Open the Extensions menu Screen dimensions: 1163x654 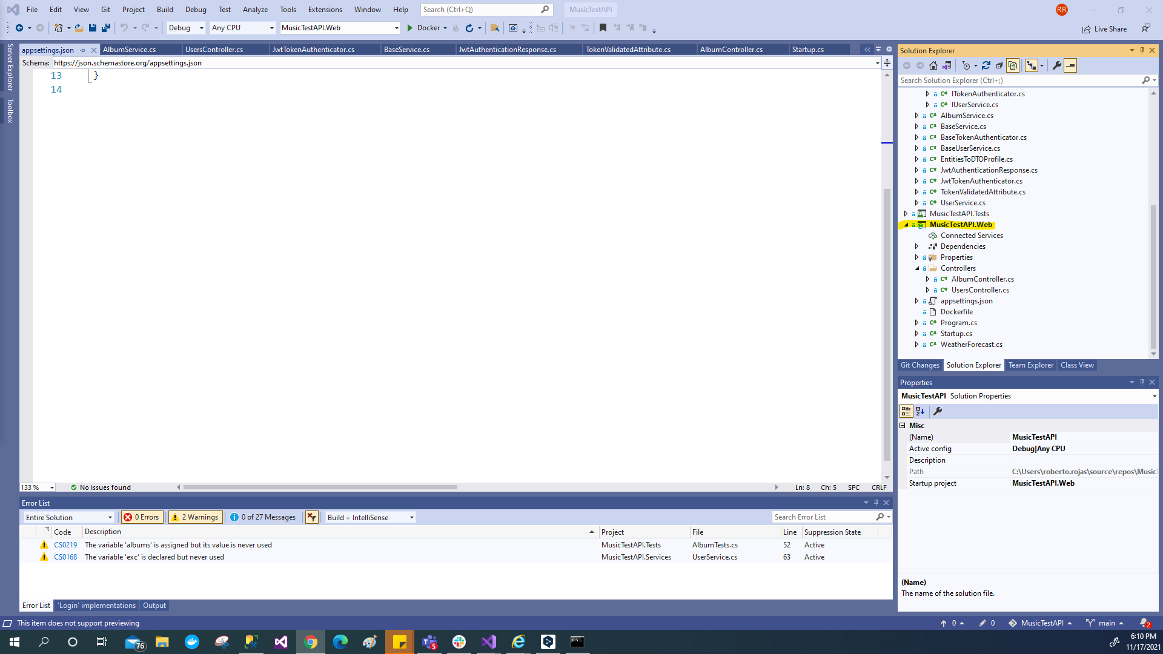point(325,10)
